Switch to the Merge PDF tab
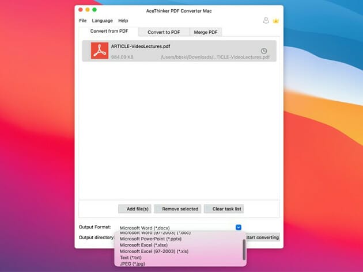The width and height of the screenshot is (363, 272). click(x=206, y=32)
